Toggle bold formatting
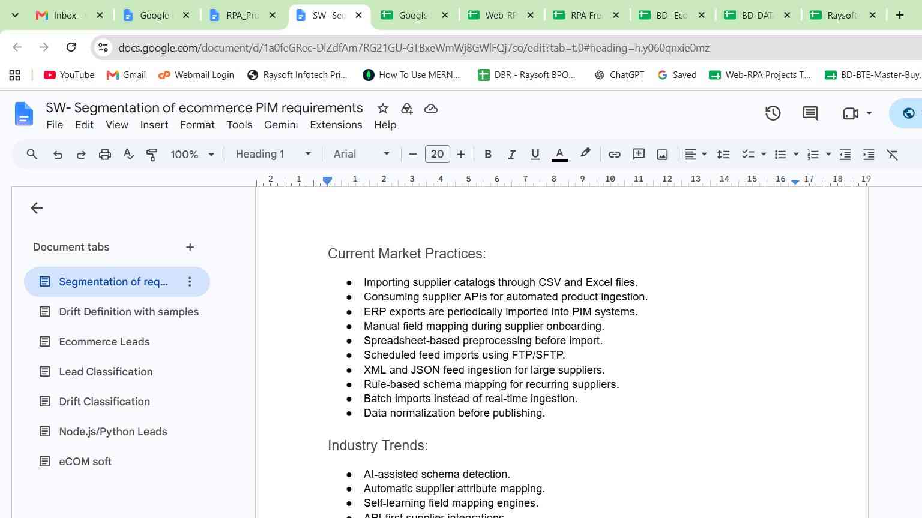The image size is (922, 518). [x=488, y=155]
